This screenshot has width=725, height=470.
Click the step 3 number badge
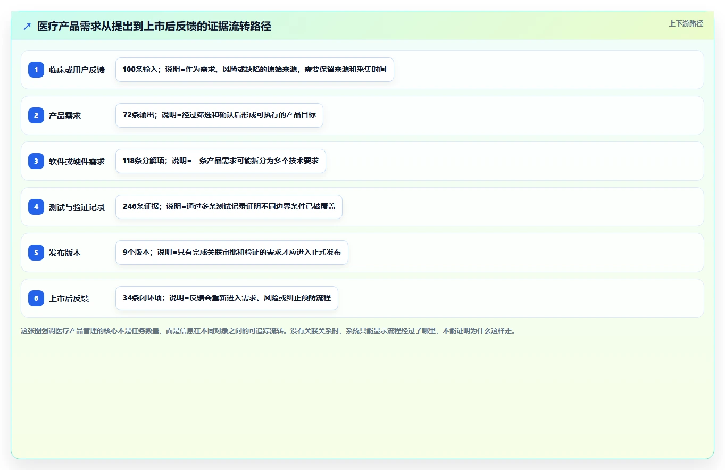coord(36,161)
